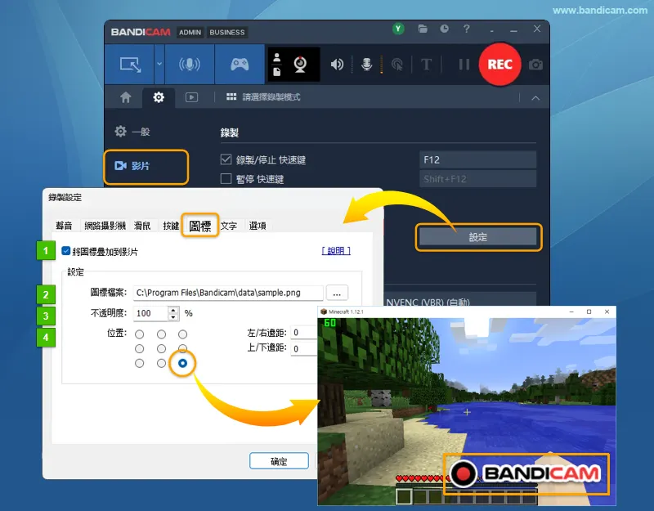This screenshot has height=511, width=654.
Task: Select the screen recording mode icon
Action: 130,65
